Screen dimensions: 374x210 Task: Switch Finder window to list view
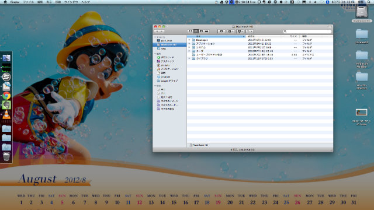tap(196, 31)
